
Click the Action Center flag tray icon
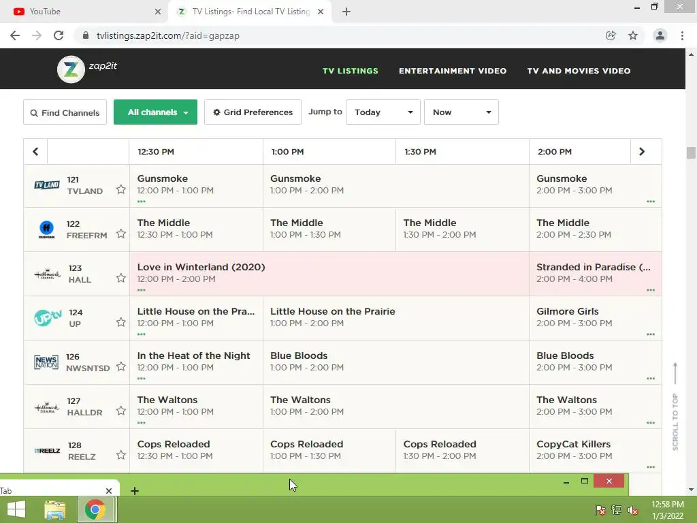point(600,510)
